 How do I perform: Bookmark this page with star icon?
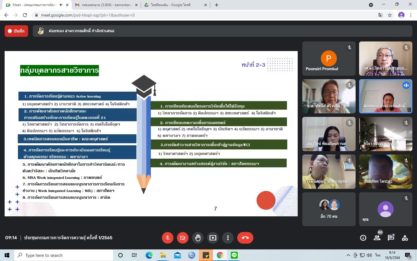(x=390, y=15)
